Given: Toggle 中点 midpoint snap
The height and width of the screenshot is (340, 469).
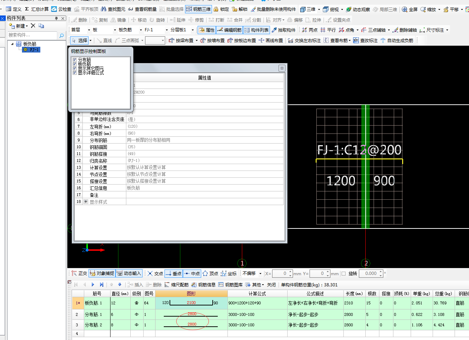Looking at the screenshot, I should (192, 273).
